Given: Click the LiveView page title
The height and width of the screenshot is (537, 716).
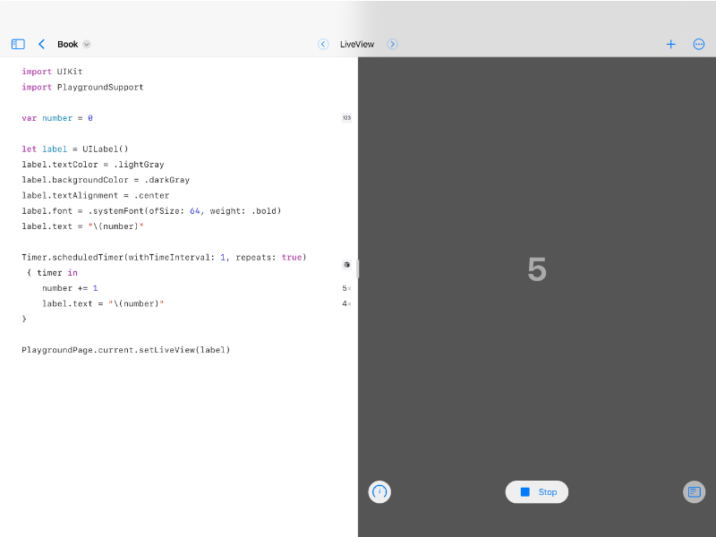Looking at the screenshot, I should 357,44.
